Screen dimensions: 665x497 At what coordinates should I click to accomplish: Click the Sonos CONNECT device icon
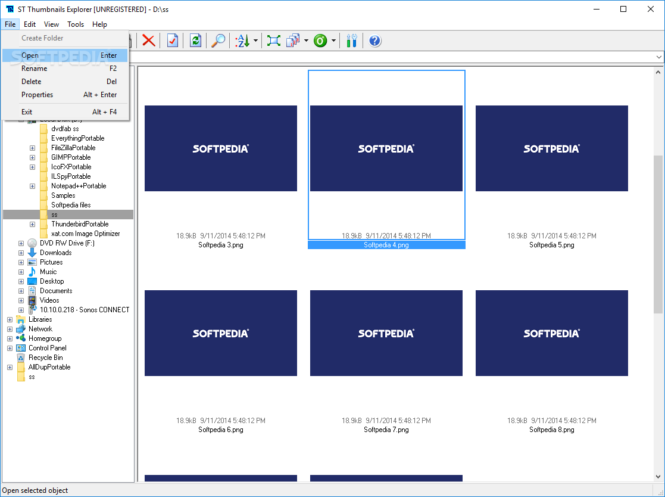pyautogui.click(x=32, y=310)
